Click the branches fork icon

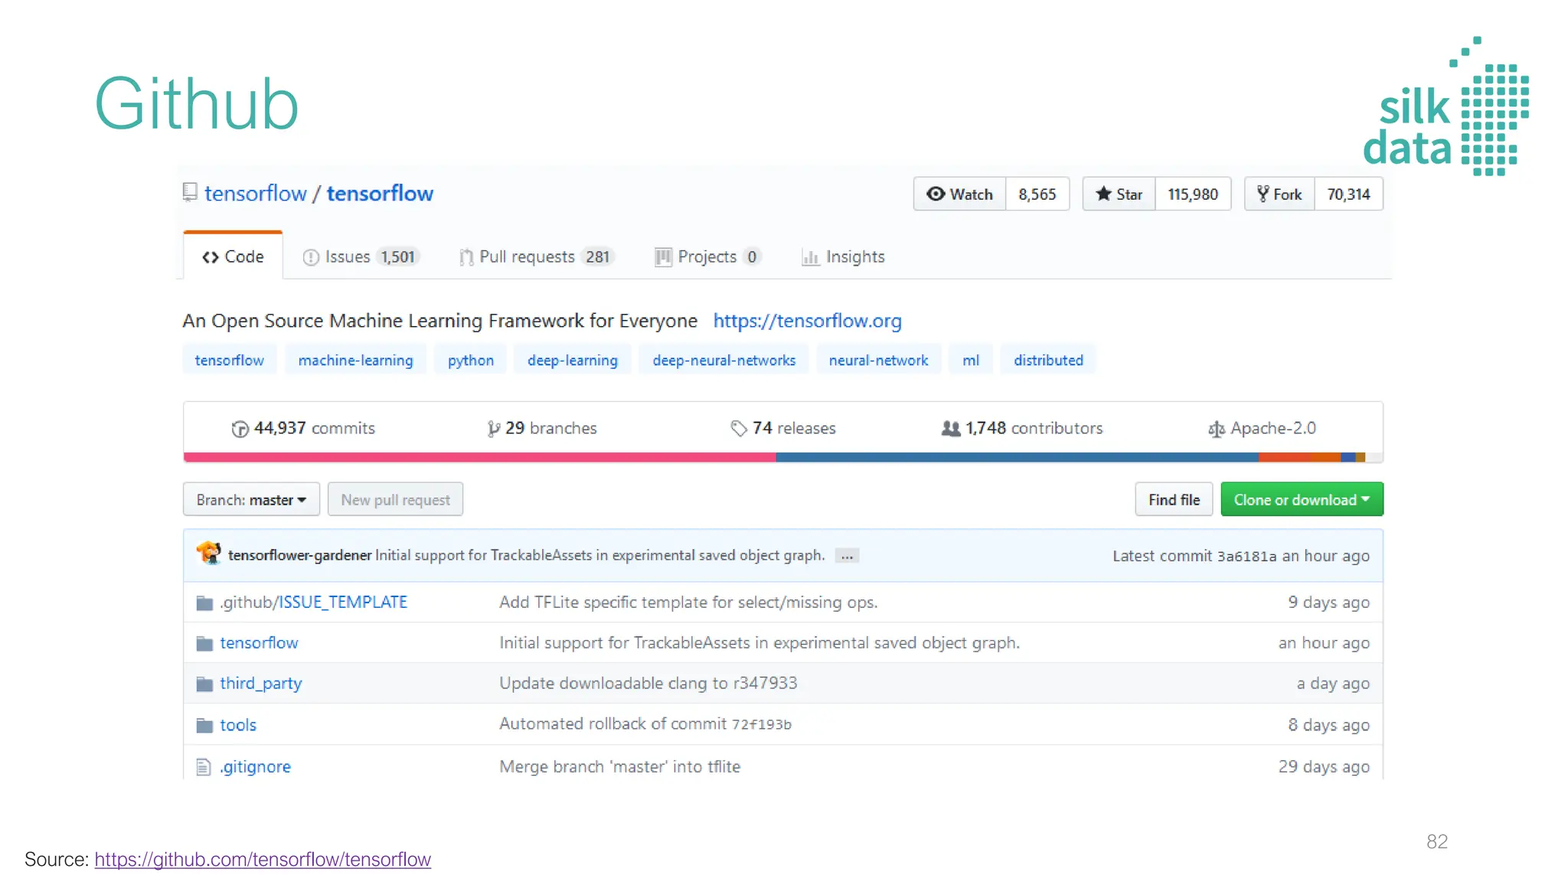(x=494, y=429)
